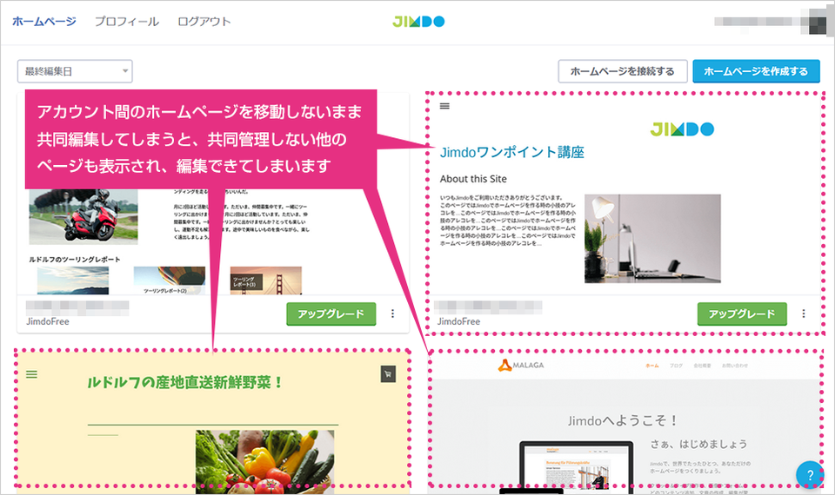Screen dimensions: 835x495
Task: Click Jimdoワンポイント講座 title text
Action: [511, 152]
